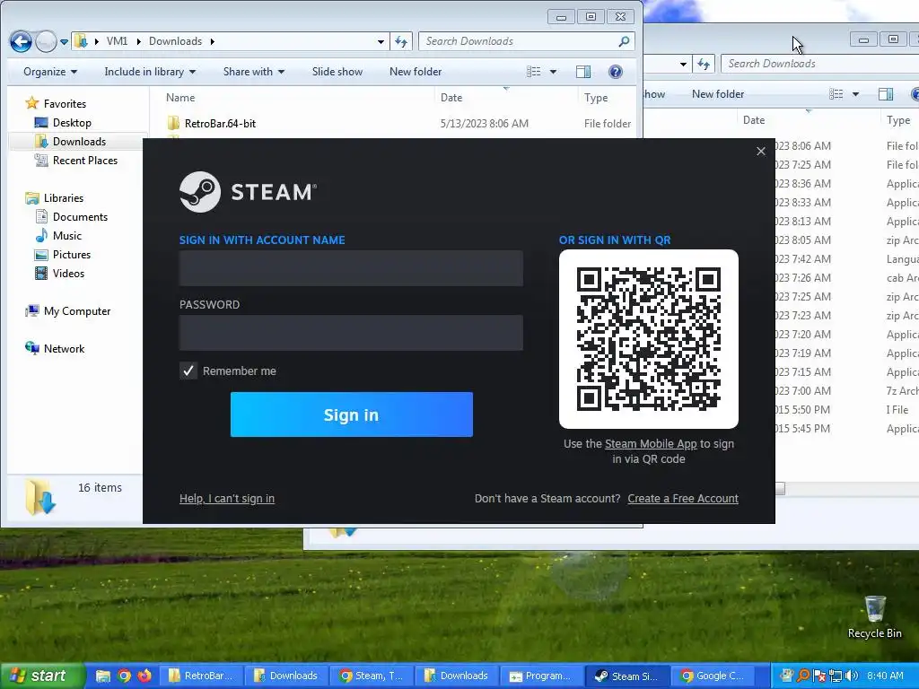This screenshot has width=919, height=689.
Task: Toggle preview pane in front window
Action: tap(583, 72)
